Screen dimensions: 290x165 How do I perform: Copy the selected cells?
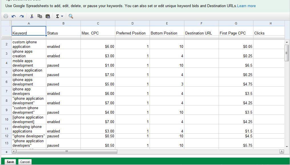[40, 16]
